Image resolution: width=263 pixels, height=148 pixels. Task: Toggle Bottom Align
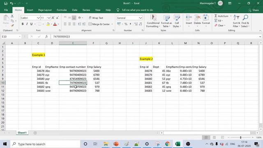pos(74,18)
